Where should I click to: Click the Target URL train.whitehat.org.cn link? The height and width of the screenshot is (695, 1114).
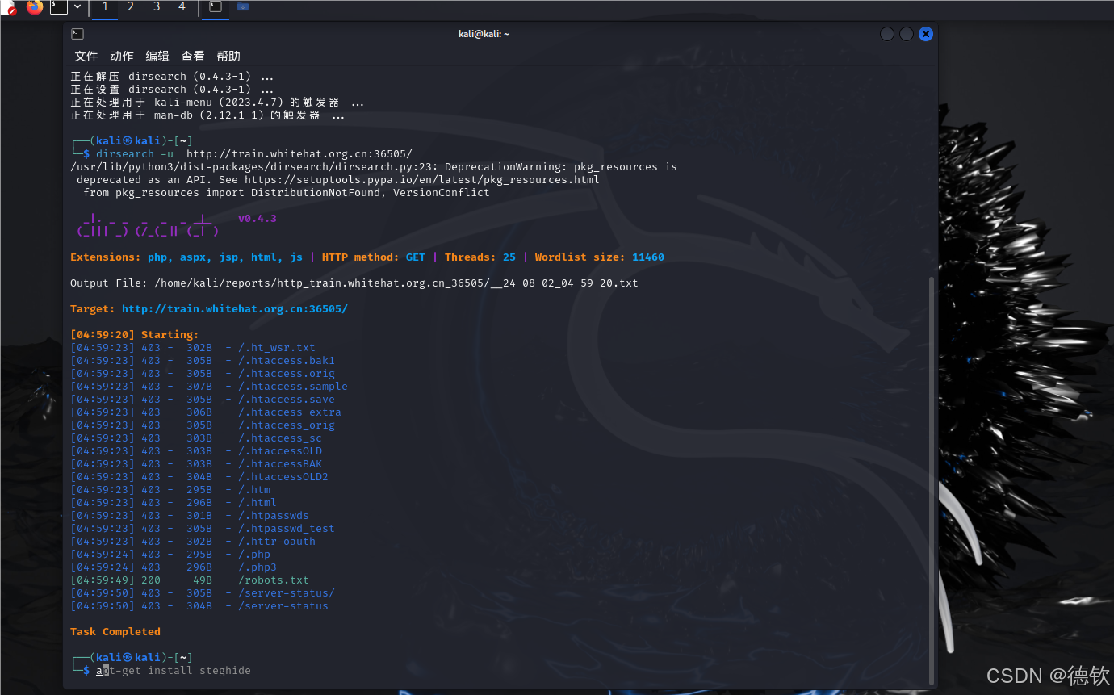tap(234, 309)
